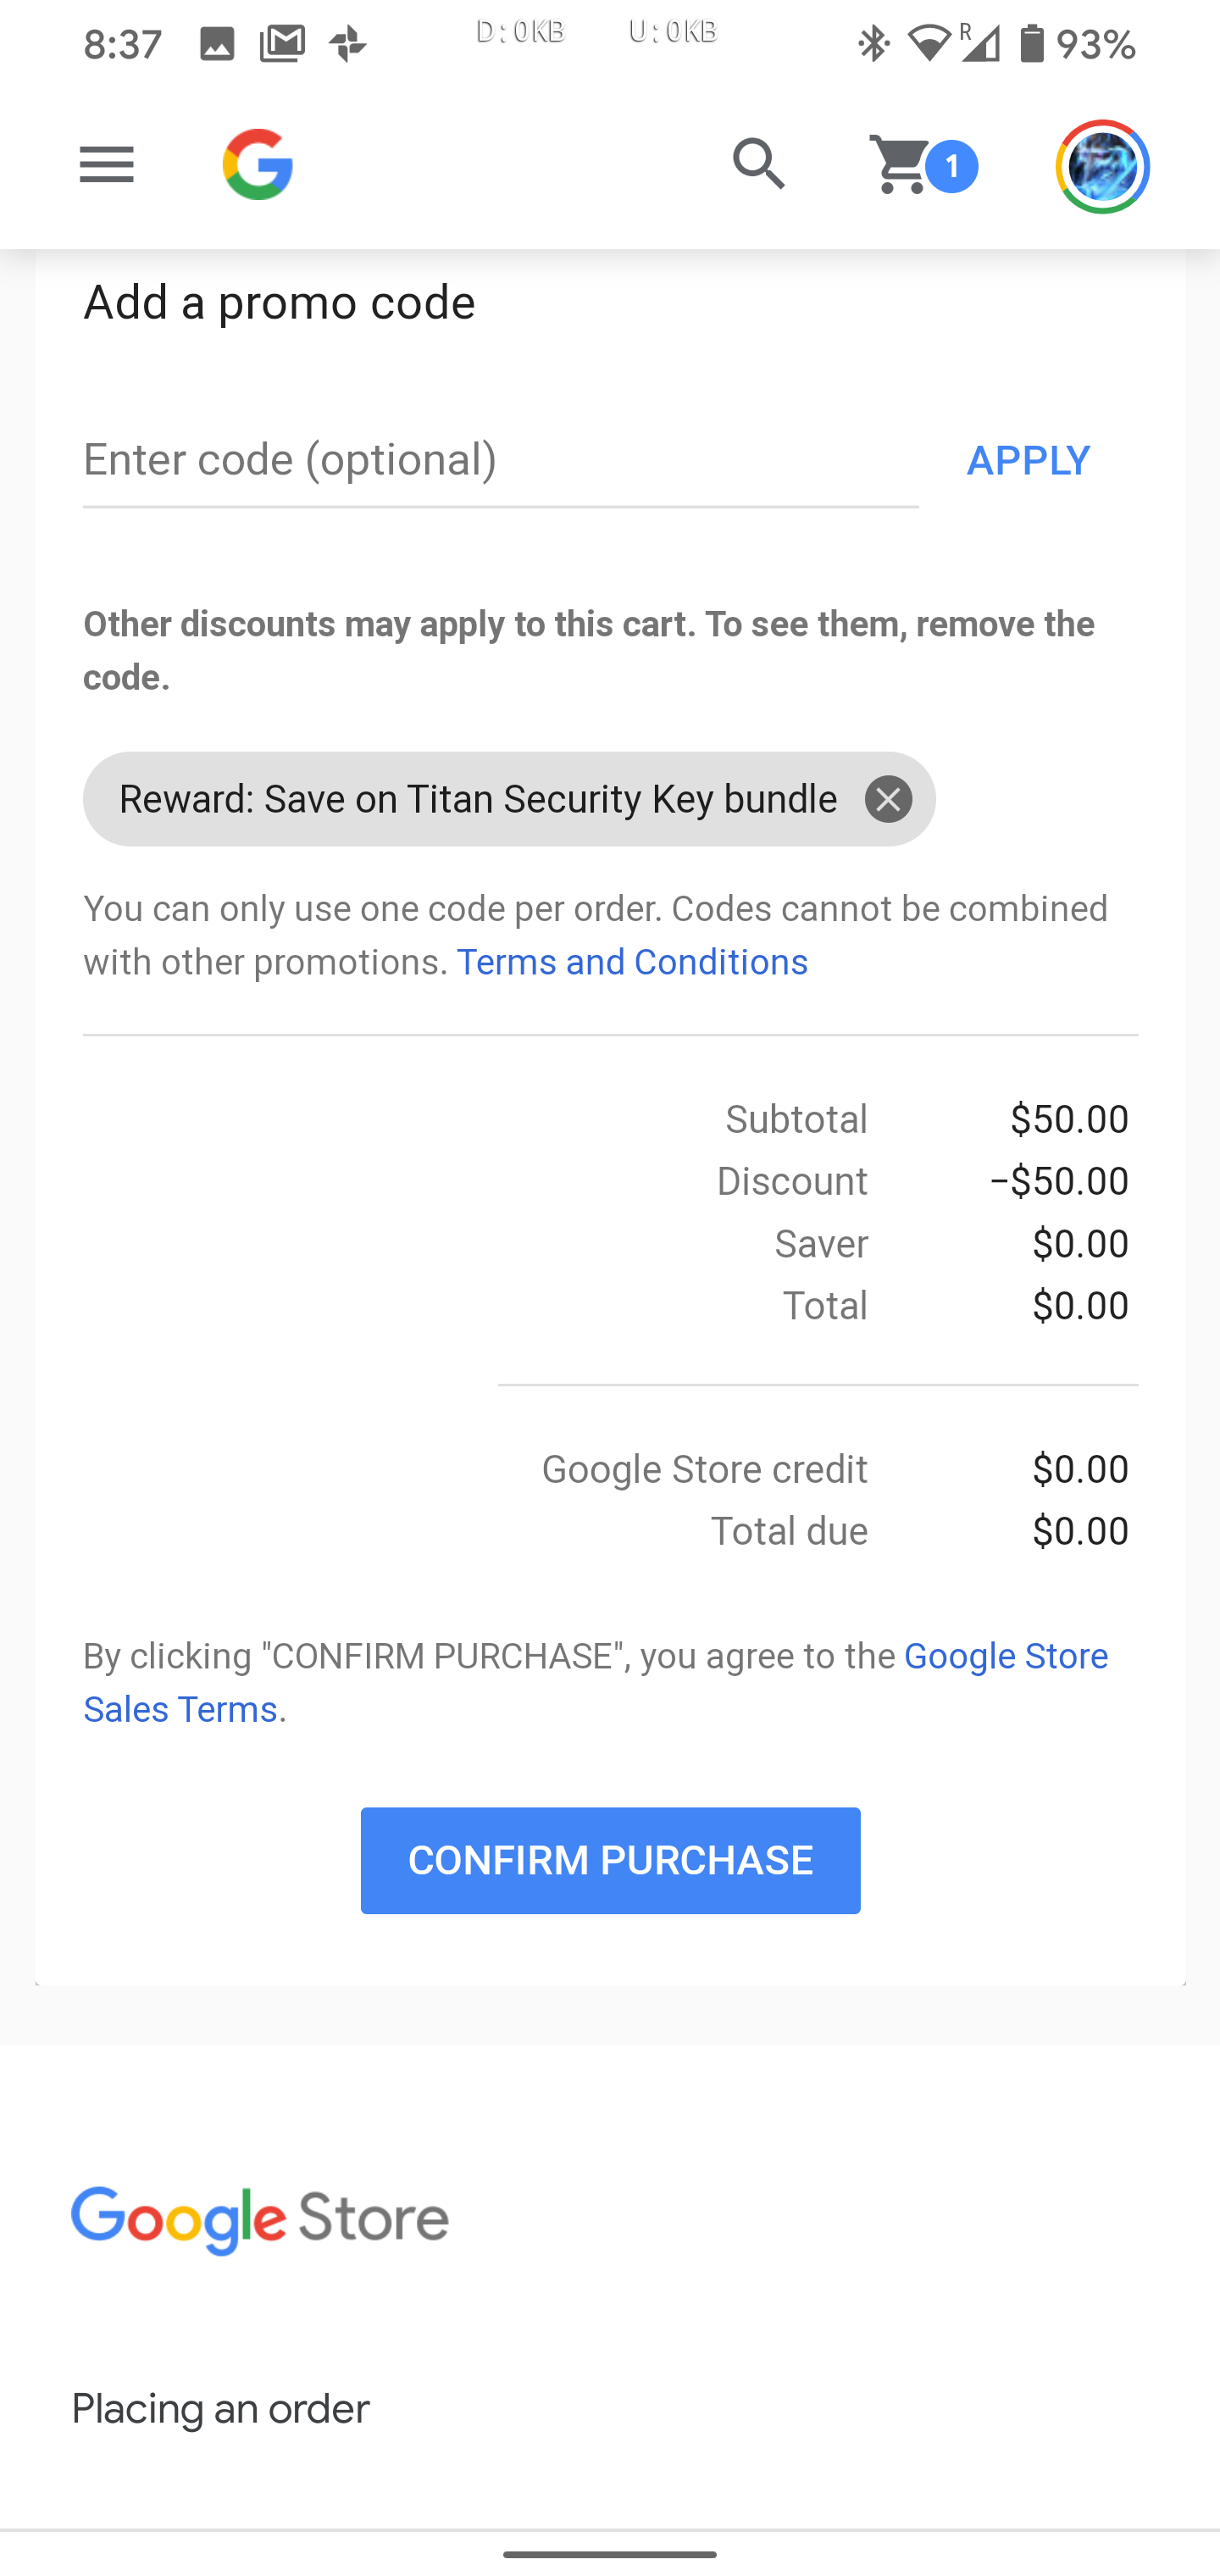Image resolution: width=1220 pixels, height=2576 pixels.
Task: Focus the Enter code promo field
Action: (500, 461)
